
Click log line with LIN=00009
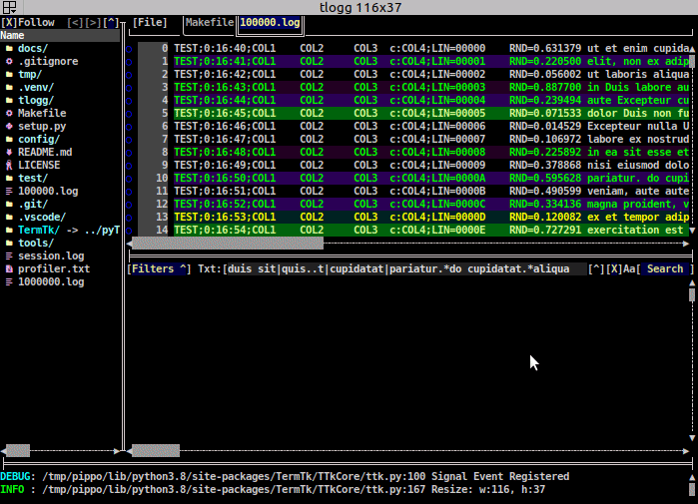431,165
